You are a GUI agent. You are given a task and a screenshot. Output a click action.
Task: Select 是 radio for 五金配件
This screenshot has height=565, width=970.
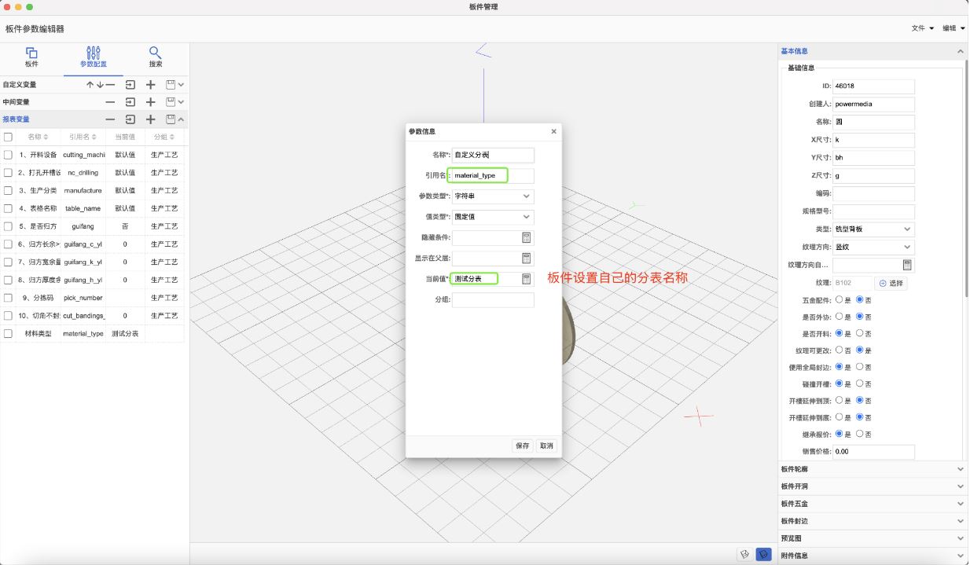click(840, 299)
